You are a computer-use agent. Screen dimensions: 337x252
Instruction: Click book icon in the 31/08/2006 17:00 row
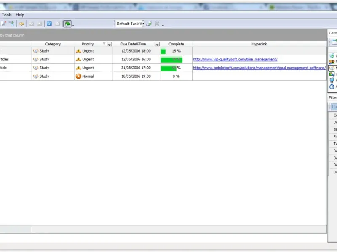coord(36,68)
